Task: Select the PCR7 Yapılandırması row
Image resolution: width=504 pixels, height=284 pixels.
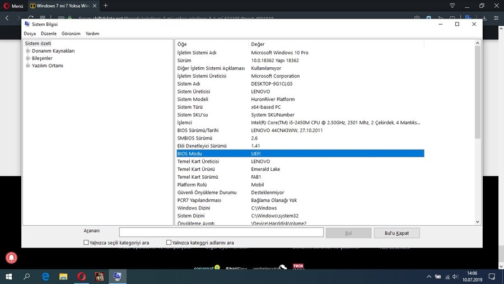Action: pos(300,200)
